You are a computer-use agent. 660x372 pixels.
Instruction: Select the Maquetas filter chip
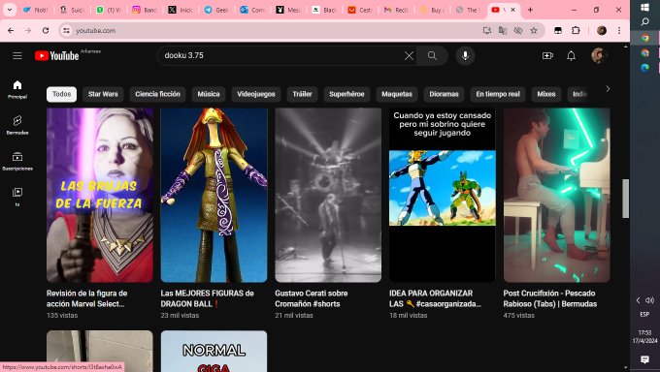pyautogui.click(x=397, y=94)
